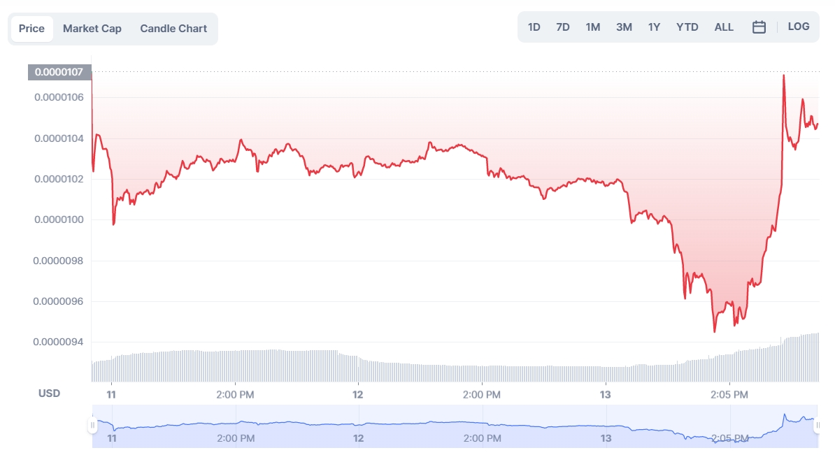Click the right range slider handle

[818, 425]
